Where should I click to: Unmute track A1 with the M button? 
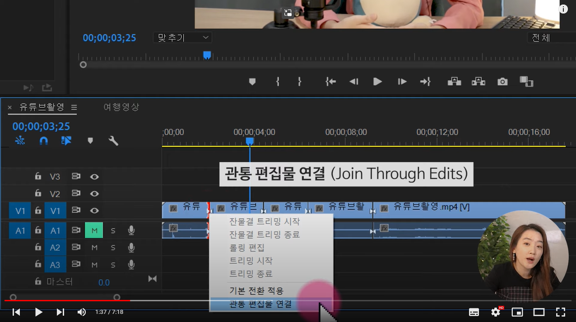pos(94,230)
